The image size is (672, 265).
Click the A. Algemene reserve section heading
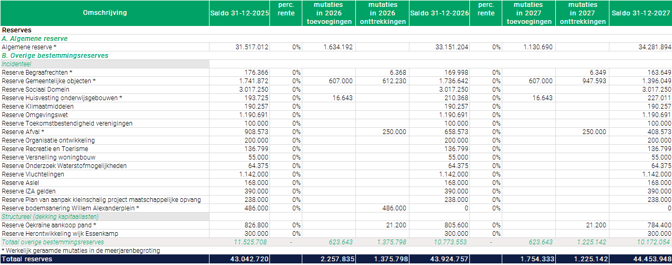[34, 39]
